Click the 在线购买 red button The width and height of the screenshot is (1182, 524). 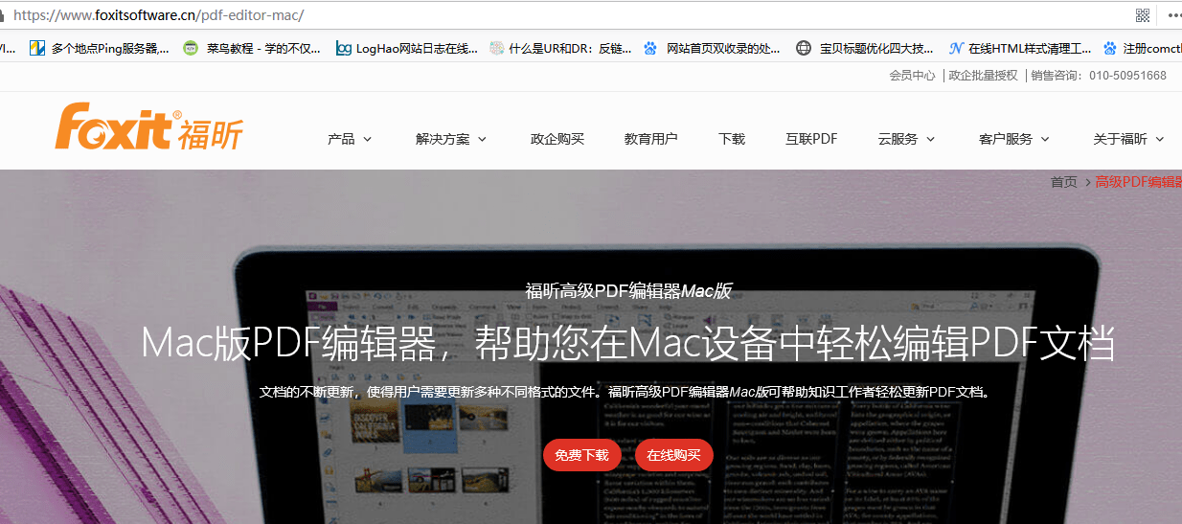[674, 455]
